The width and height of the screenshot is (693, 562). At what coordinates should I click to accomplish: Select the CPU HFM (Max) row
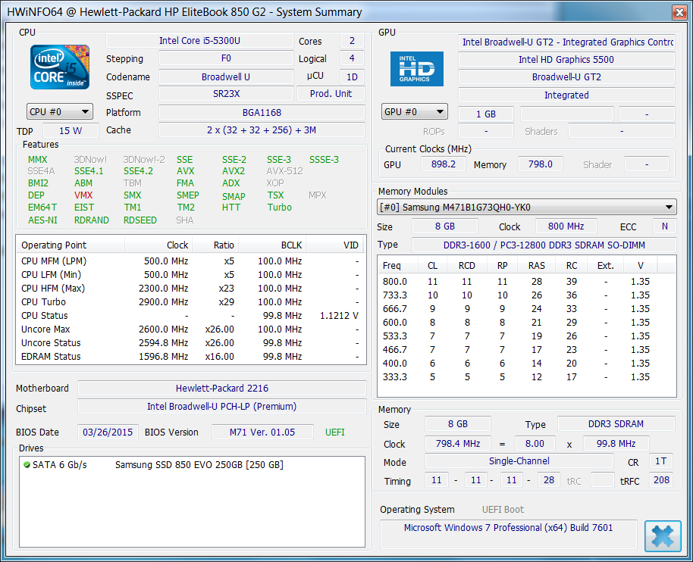pos(190,289)
